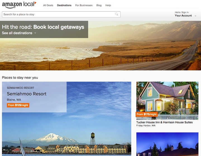This screenshot has width=201, height=156.
Task: Click the Hit the road banner heading
Action: (x=43, y=27)
